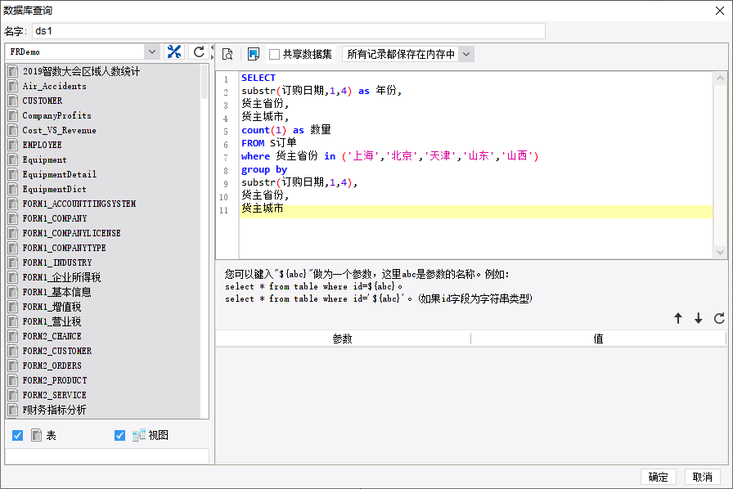Uncheck the 表 checkbox

pyautogui.click(x=17, y=436)
